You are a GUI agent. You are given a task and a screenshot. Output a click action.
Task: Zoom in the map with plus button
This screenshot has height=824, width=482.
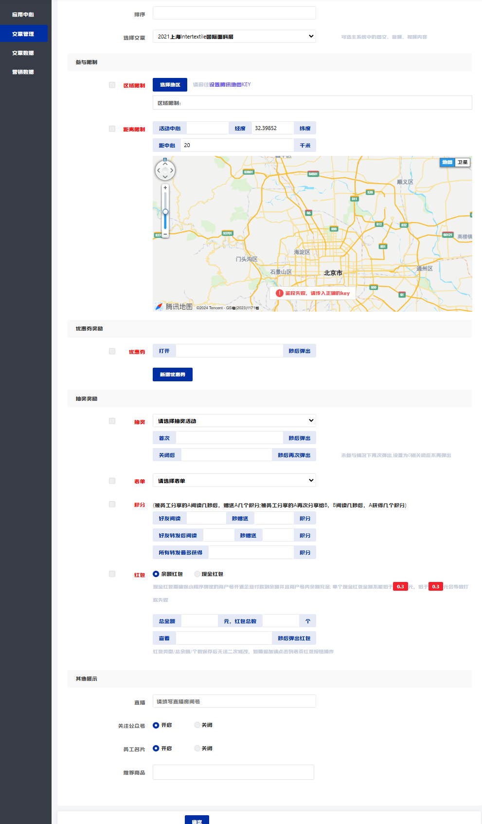[x=165, y=187]
